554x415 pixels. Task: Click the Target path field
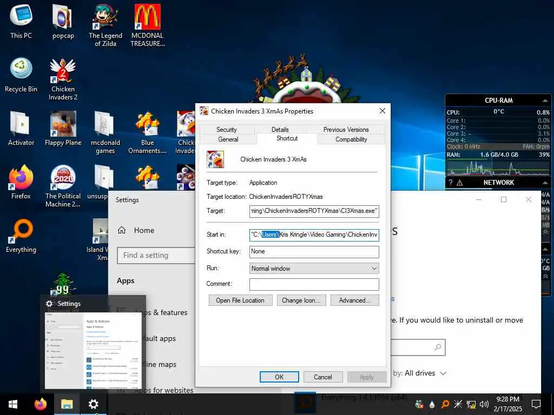(314, 211)
